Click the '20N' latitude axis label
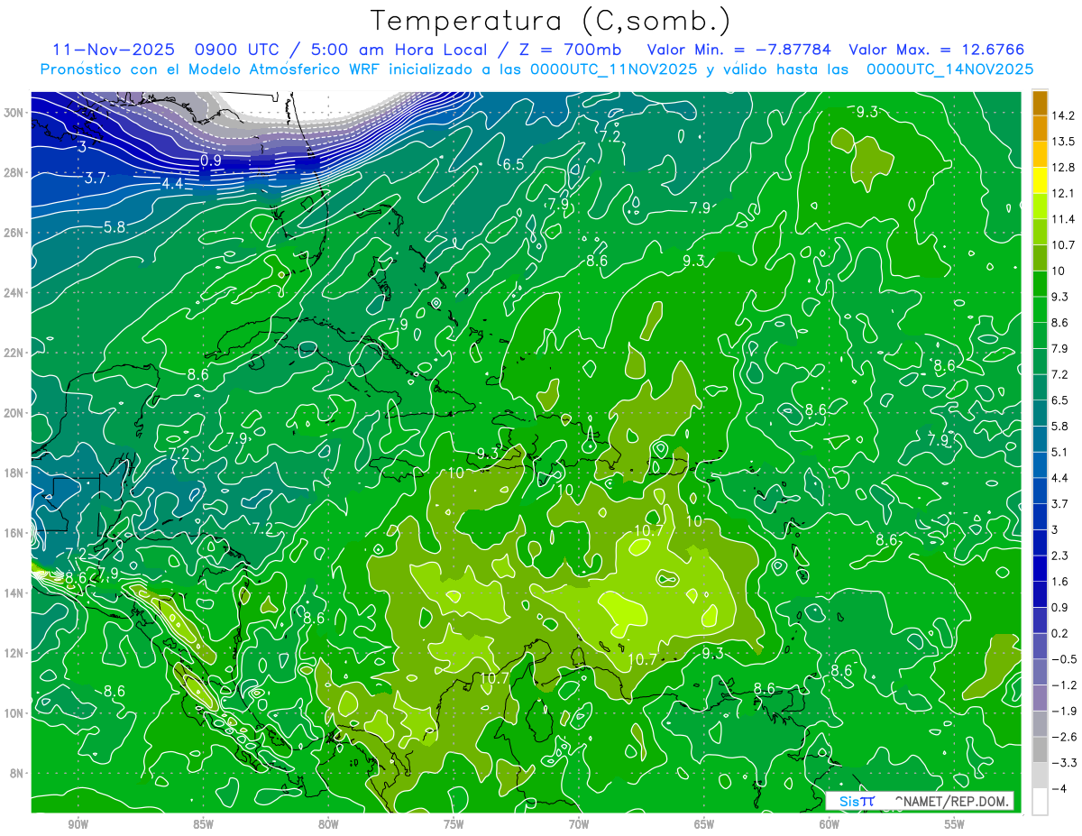The width and height of the screenshot is (1082, 836). (14, 413)
